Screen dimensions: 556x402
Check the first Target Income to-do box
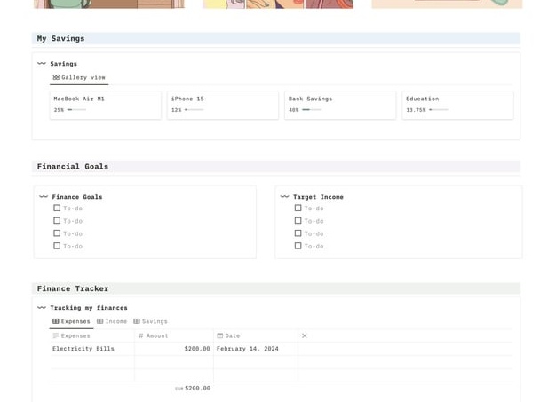pos(298,208)
